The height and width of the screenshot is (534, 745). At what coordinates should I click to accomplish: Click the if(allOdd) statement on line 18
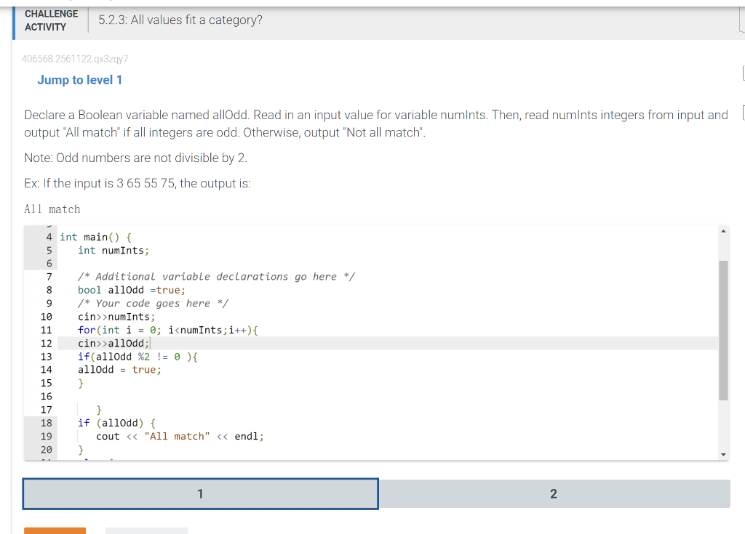116,422
